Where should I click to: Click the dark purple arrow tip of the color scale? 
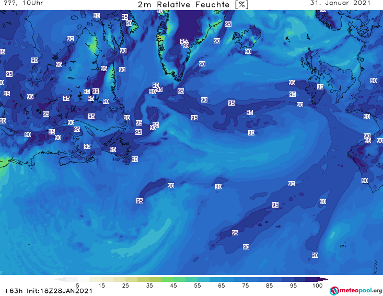[x=324, y=279]
